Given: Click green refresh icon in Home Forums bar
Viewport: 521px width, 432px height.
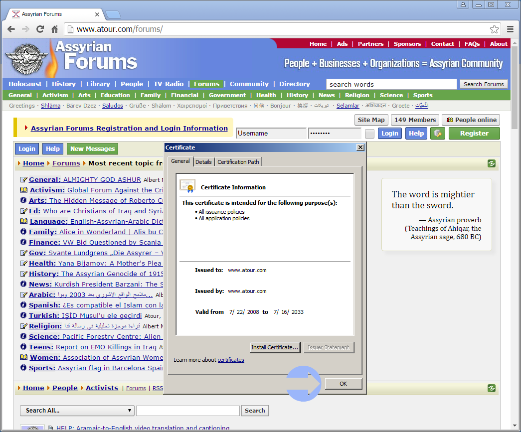Looking at the screenshot, I should (x=492, y=163).
